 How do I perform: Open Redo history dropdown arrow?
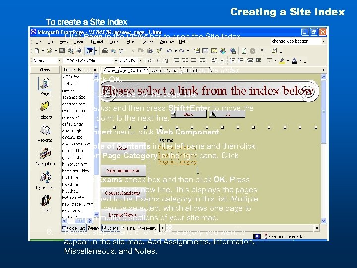click(188, 51)
